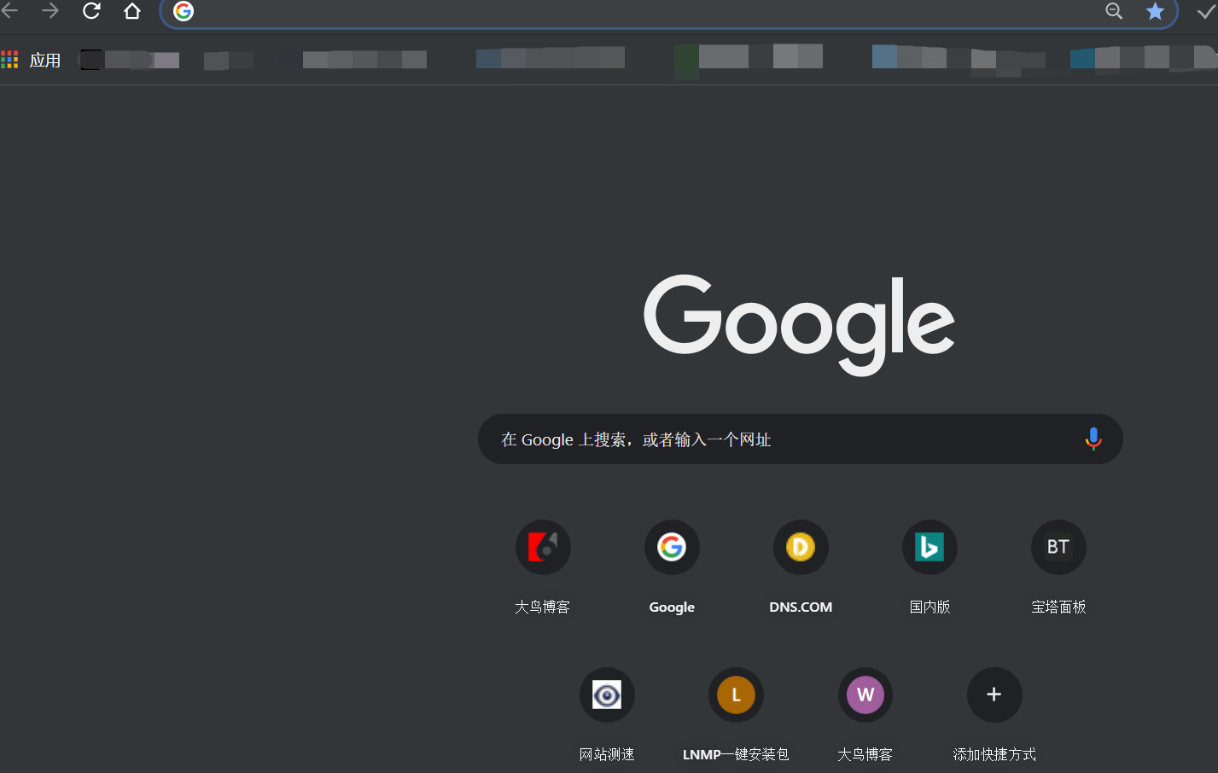Add a shortcut with the plus button
Screen dimensions: 1218x773
(994, 695)
